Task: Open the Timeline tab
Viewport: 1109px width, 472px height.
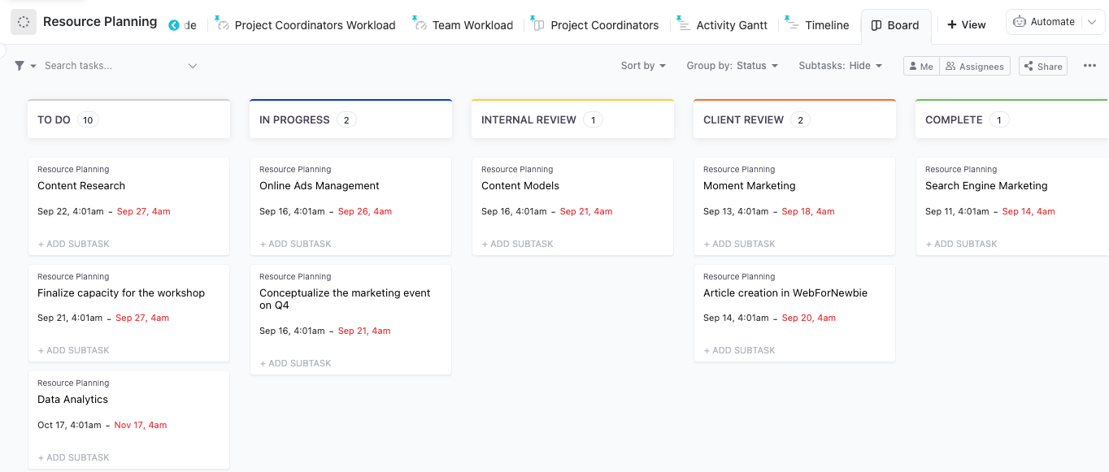Action: click(x=826, y=25)
